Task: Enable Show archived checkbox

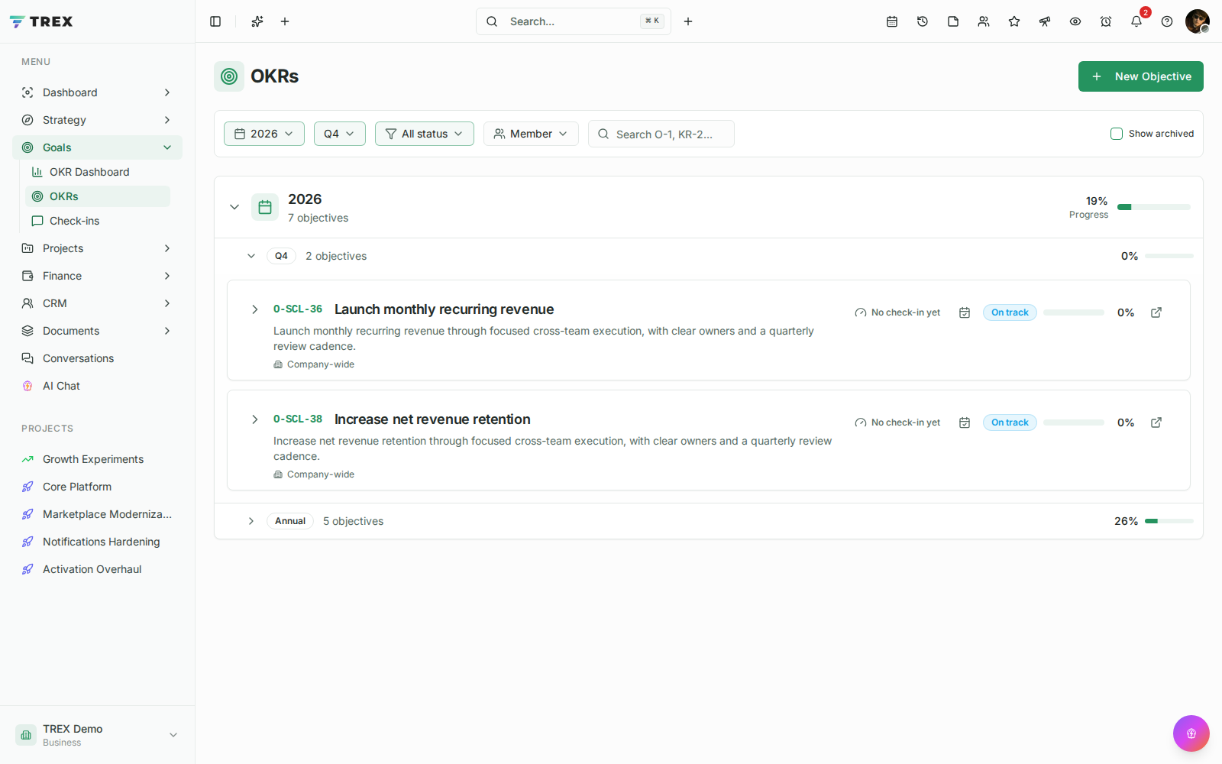Action: 1117,134
